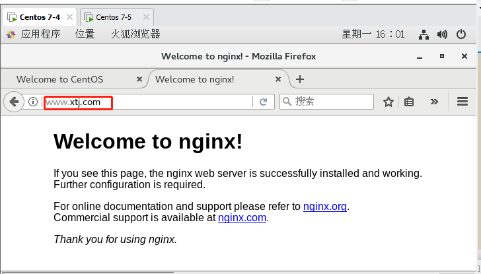Reload the current nginx page
The image size is (481, 274).
263,102
